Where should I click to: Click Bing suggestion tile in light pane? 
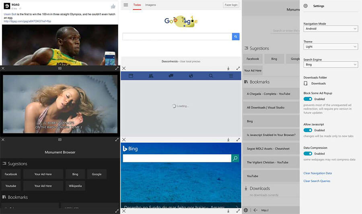click(x=274, y=59)
